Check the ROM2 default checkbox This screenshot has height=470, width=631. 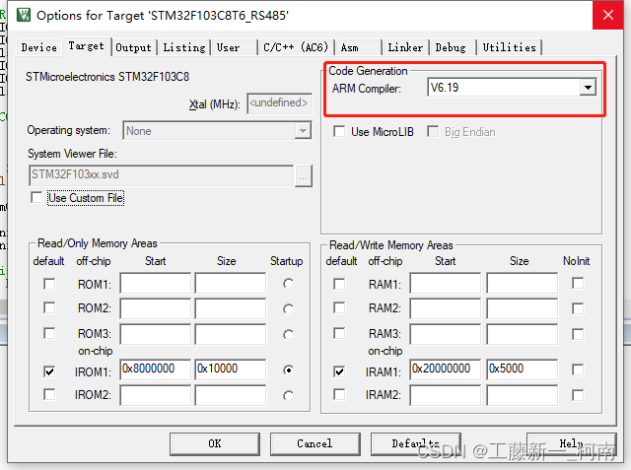coord(49,308)
